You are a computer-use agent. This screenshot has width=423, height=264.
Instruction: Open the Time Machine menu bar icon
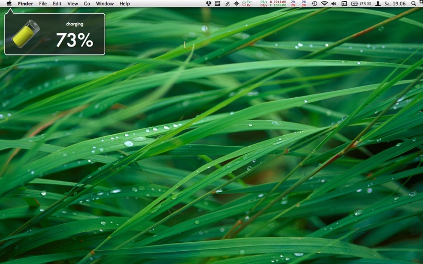(315, 4)
